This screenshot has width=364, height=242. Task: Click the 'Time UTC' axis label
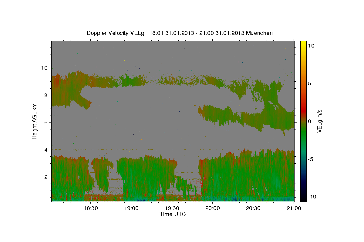pyautogui.click(x=173, y=214)
